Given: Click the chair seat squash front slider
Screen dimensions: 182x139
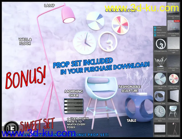Looking at the screenshot, I should point(74,104).
